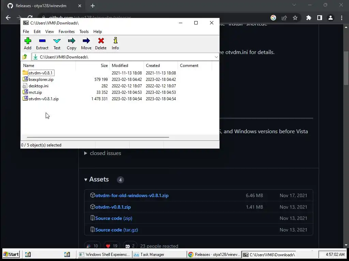This screenshot has width=349, height=261.
Task: Download Source code (tar.gz)
Action: tap(117, 230)
